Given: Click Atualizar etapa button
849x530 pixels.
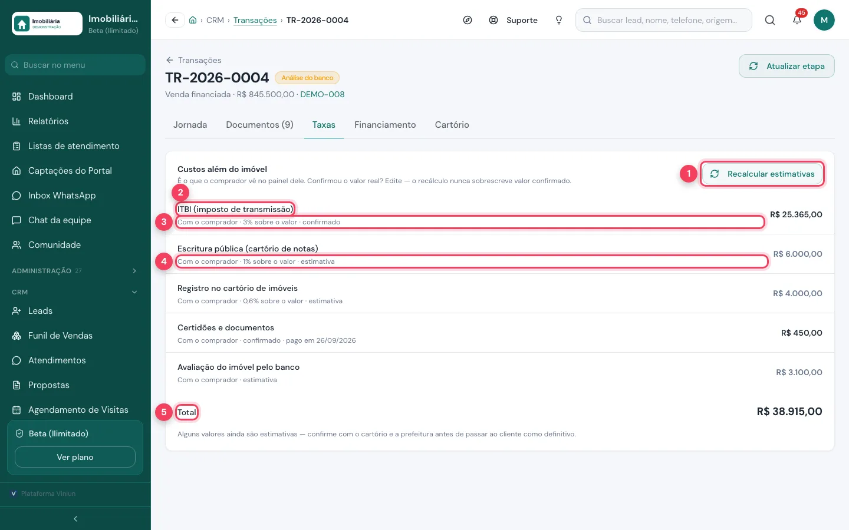Looking at the screenshot, I should pyautogui.click(x=787, y=66).
